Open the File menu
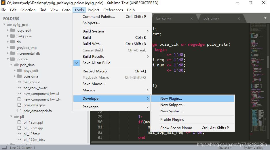Viewport: 270px width, 150px height. pyautogui.click(x=3, y=10)
